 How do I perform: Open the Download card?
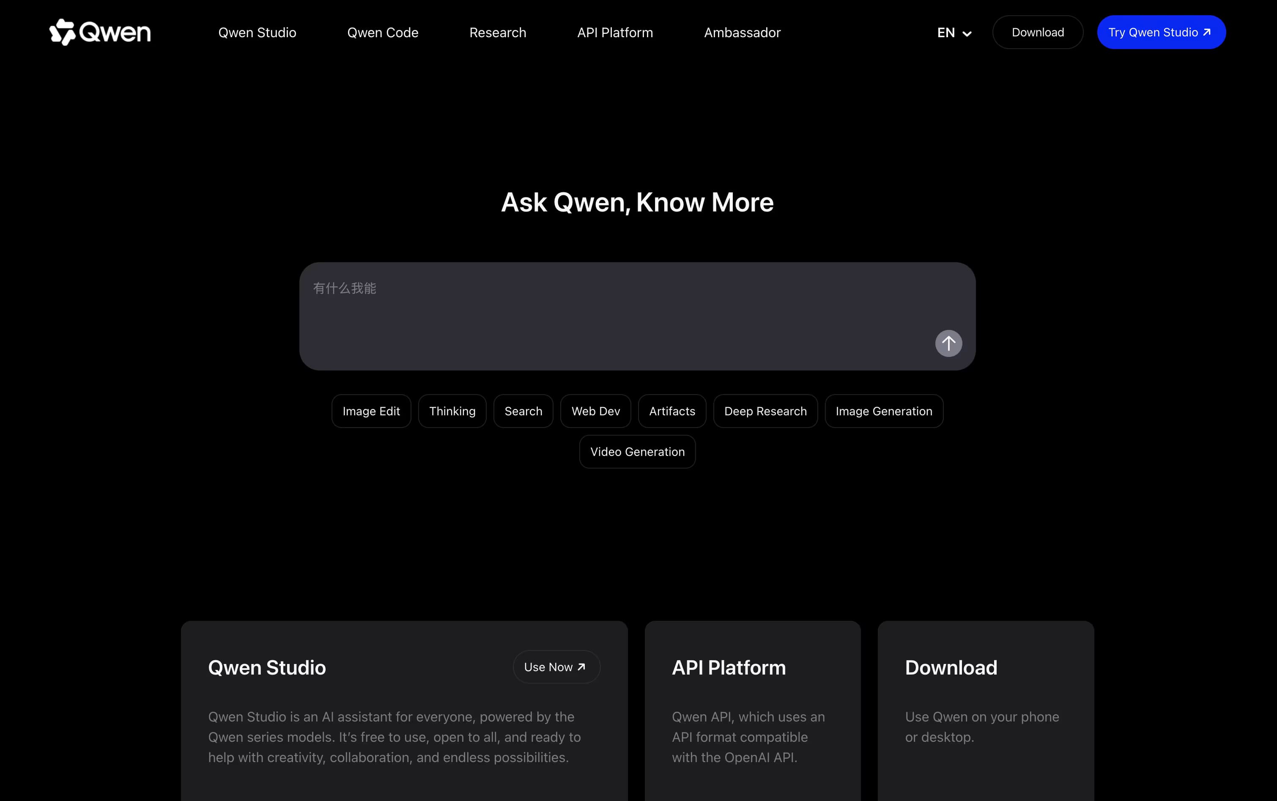(x=986, y=711)
